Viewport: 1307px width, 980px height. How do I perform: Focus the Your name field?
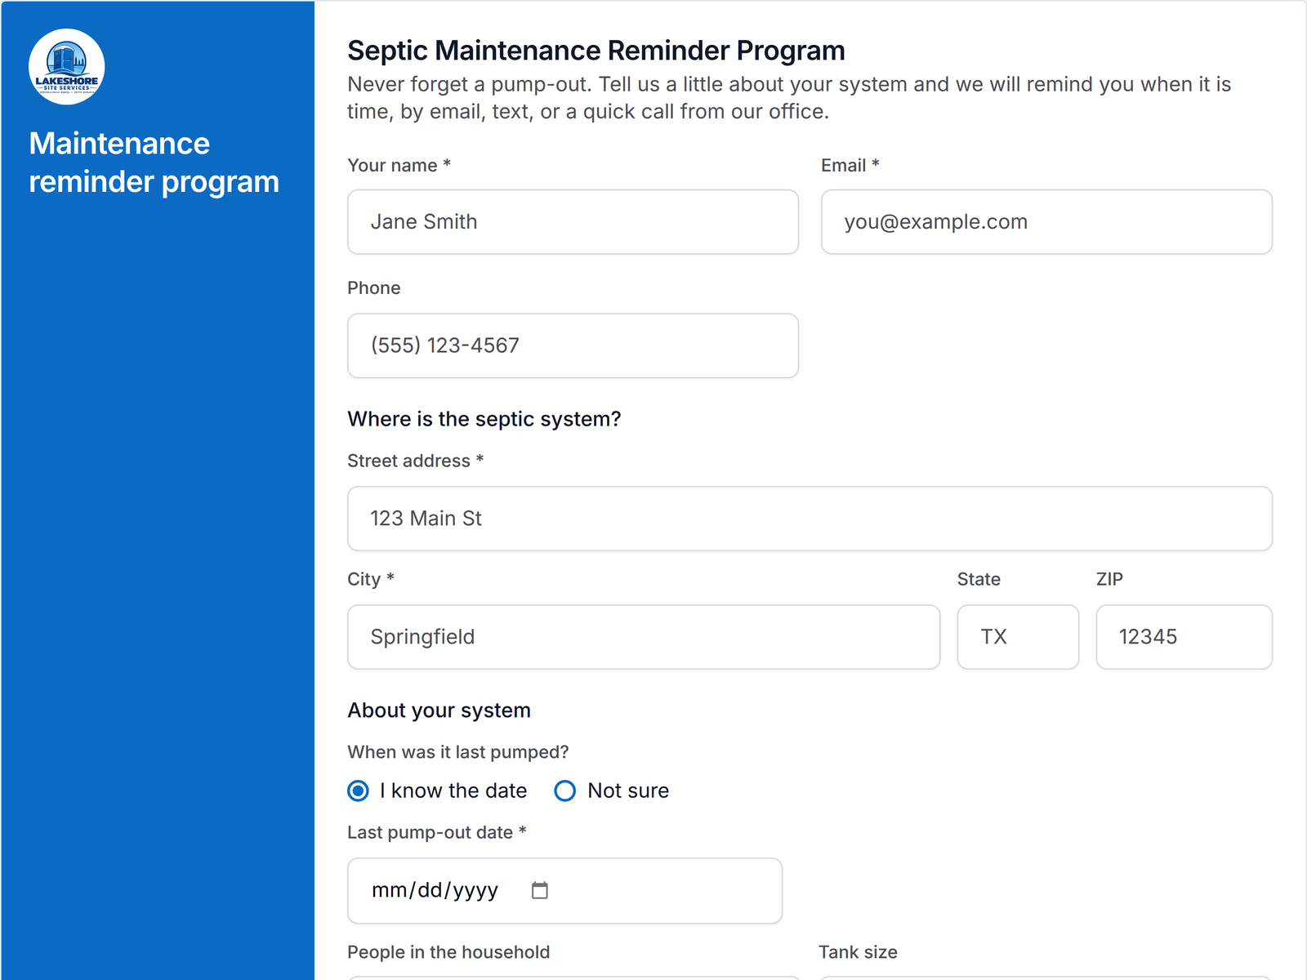pyautogui.click(x=573, y=222)
